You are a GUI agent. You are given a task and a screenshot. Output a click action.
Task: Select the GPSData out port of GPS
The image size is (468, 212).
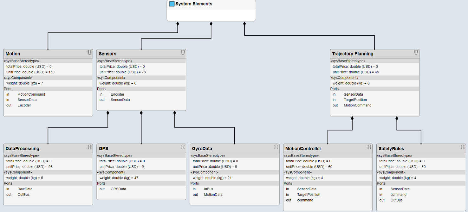pos(118,189)
